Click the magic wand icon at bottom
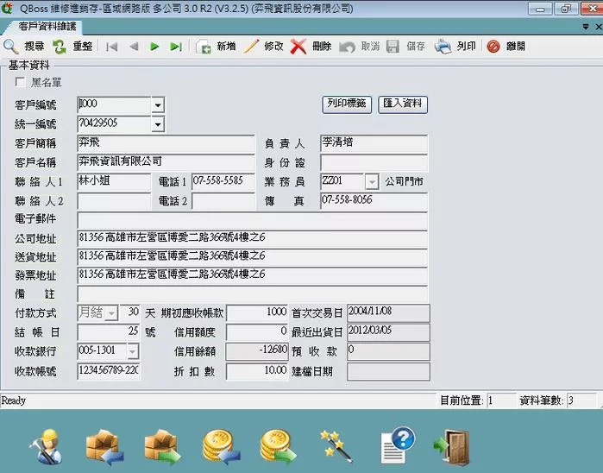 (x=335, y=445)
